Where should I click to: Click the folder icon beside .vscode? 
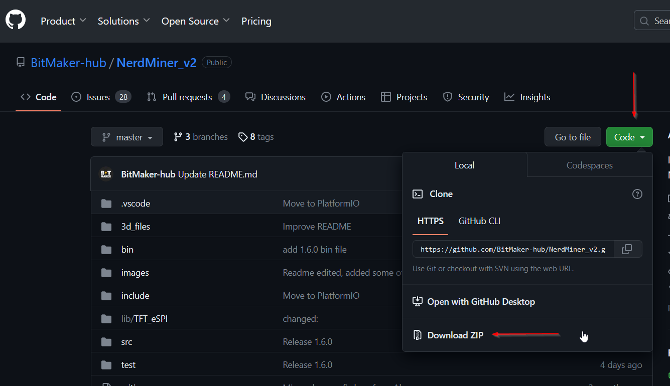pos(106,204)
